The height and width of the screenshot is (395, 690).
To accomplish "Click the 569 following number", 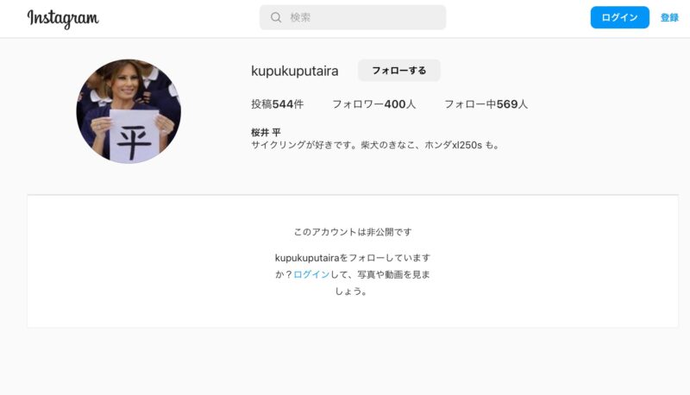I will tap(507, 104).
